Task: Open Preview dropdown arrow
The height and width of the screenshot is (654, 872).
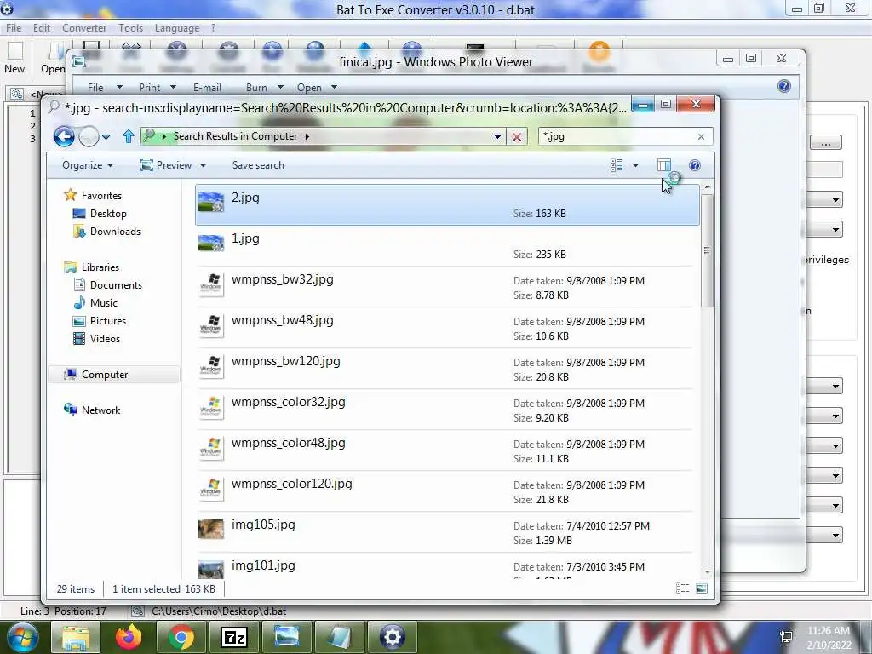Action: [203, 165]
